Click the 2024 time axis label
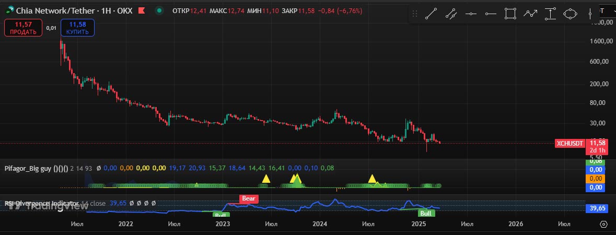The height and width of the screenshot is (235, 616). 320,224
